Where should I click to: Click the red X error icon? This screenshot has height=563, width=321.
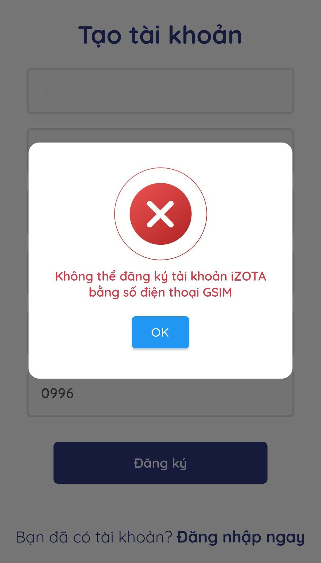(x=160, y=214)
